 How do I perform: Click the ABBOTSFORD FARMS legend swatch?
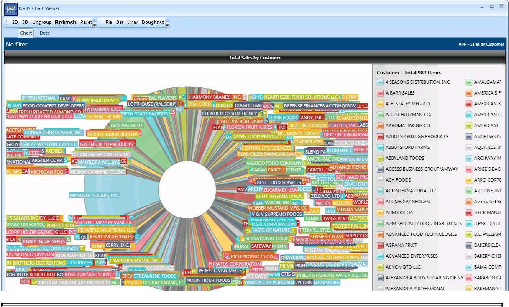[380, 147]
